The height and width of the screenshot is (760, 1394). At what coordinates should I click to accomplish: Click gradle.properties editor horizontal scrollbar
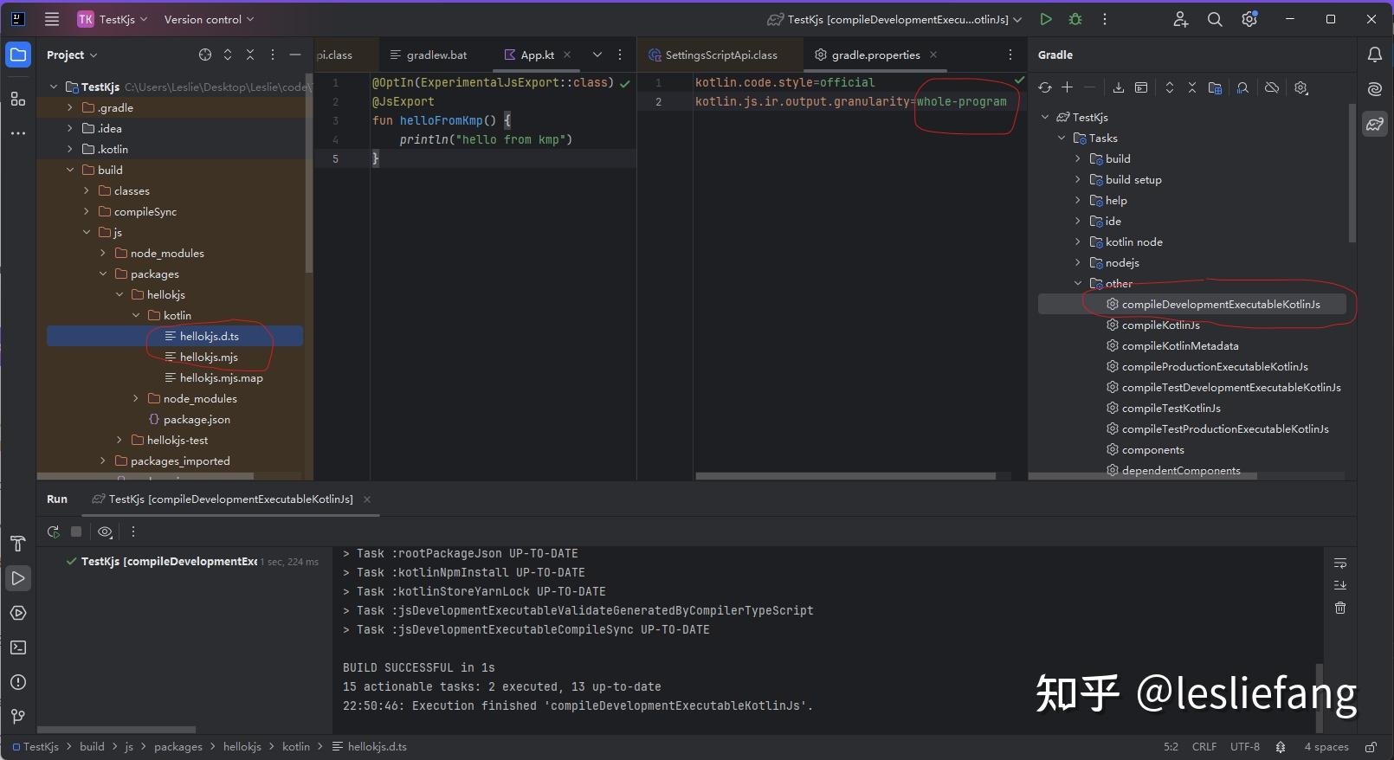pos(846,476)
